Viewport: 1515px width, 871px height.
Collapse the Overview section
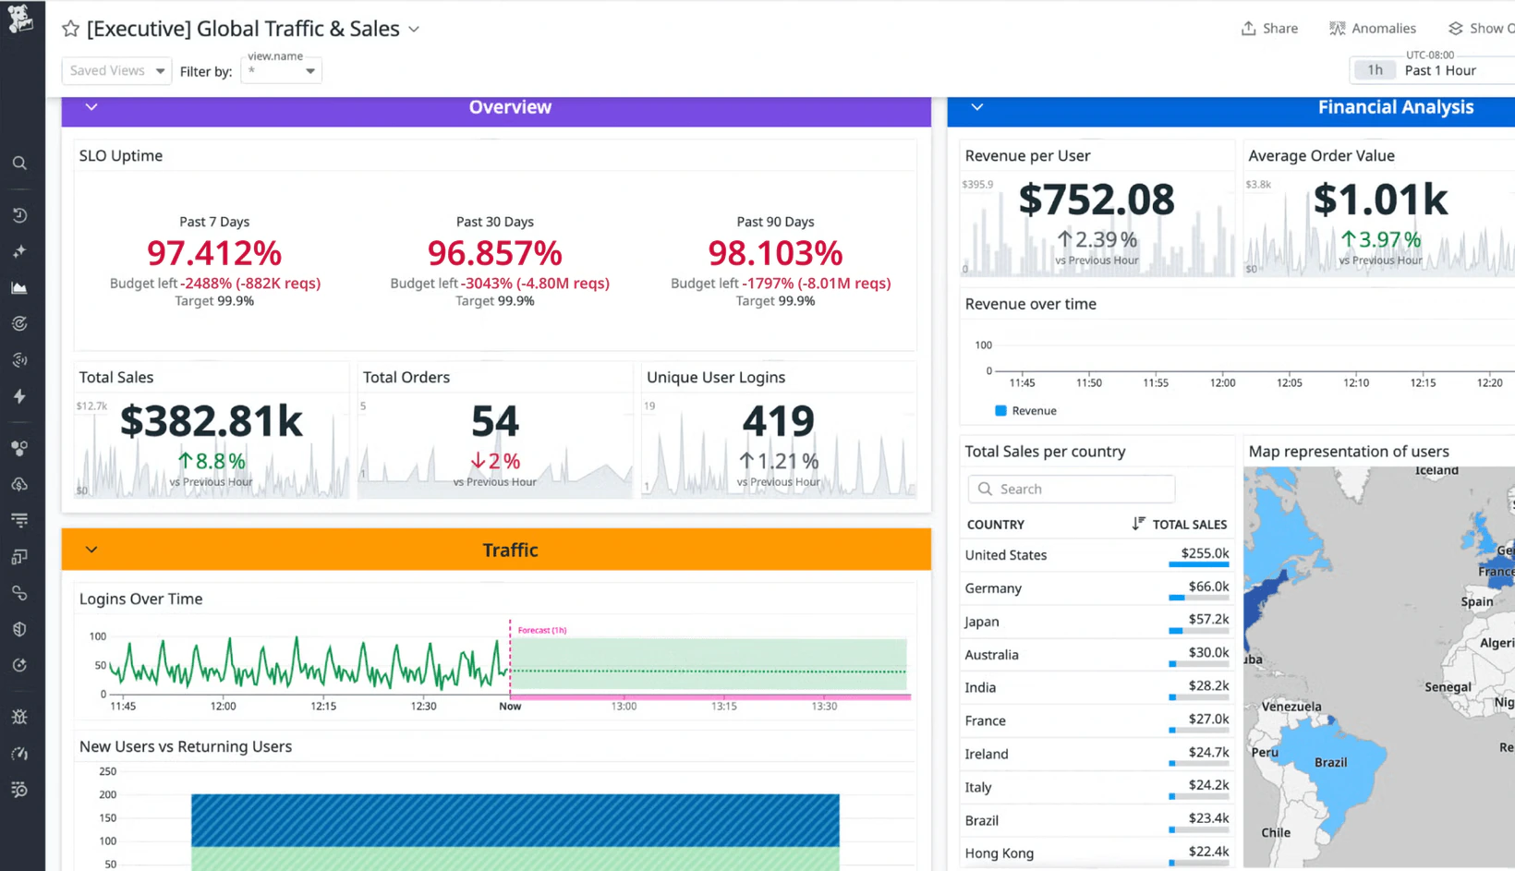[x=91, y=107]
